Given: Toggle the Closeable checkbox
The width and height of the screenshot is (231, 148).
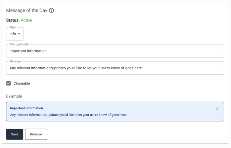Looking at the screenshot, I should 8,83.
